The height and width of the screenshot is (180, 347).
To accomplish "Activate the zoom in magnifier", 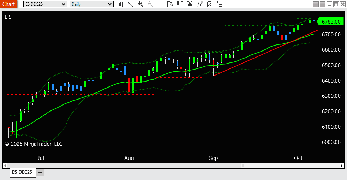I will point(140,4).
